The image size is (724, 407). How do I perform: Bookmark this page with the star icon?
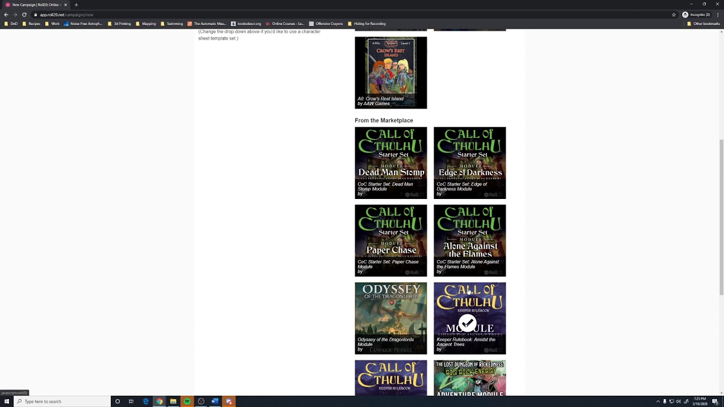[x=674, y=15]
